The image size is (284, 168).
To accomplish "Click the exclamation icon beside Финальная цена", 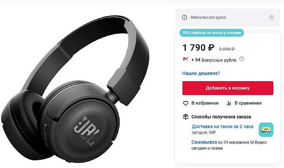I will tap(184, 17).
